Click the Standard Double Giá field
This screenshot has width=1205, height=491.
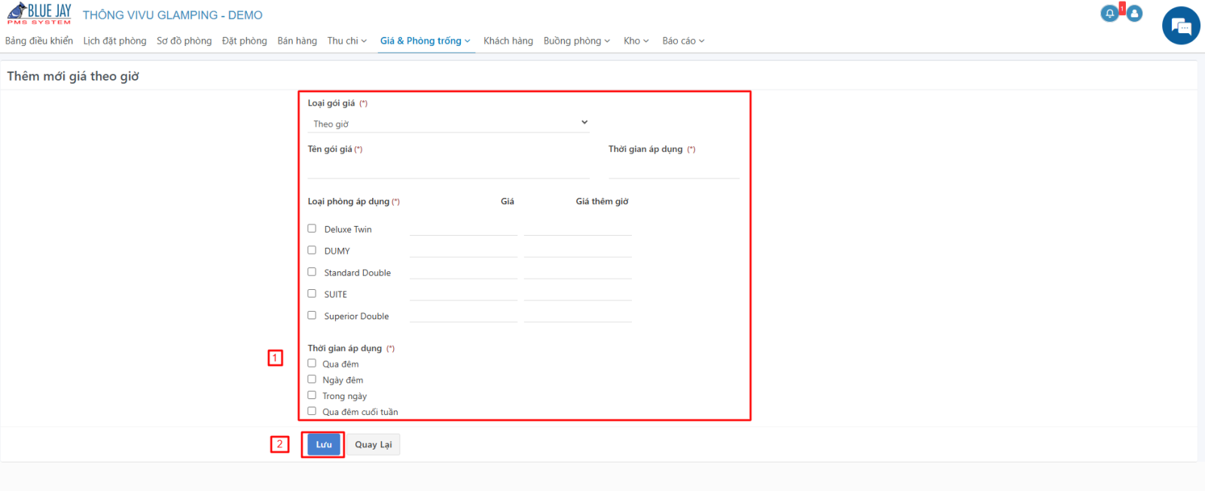pos(463,271)
